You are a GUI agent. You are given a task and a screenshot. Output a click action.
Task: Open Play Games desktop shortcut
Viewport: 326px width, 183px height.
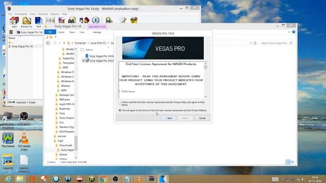(x=8, y=140)
